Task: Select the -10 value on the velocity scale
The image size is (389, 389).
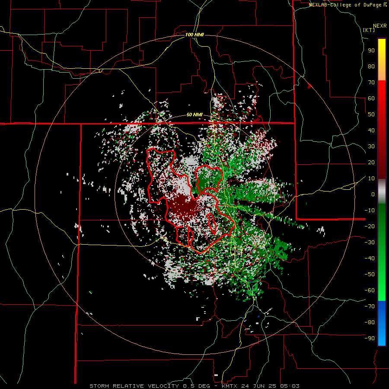Action: pos(370,210)
